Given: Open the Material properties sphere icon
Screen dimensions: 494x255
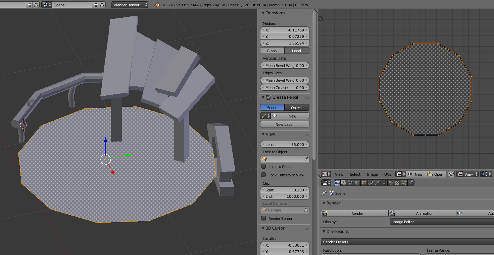Looking at the screenshot, I should tap(391, 183).
